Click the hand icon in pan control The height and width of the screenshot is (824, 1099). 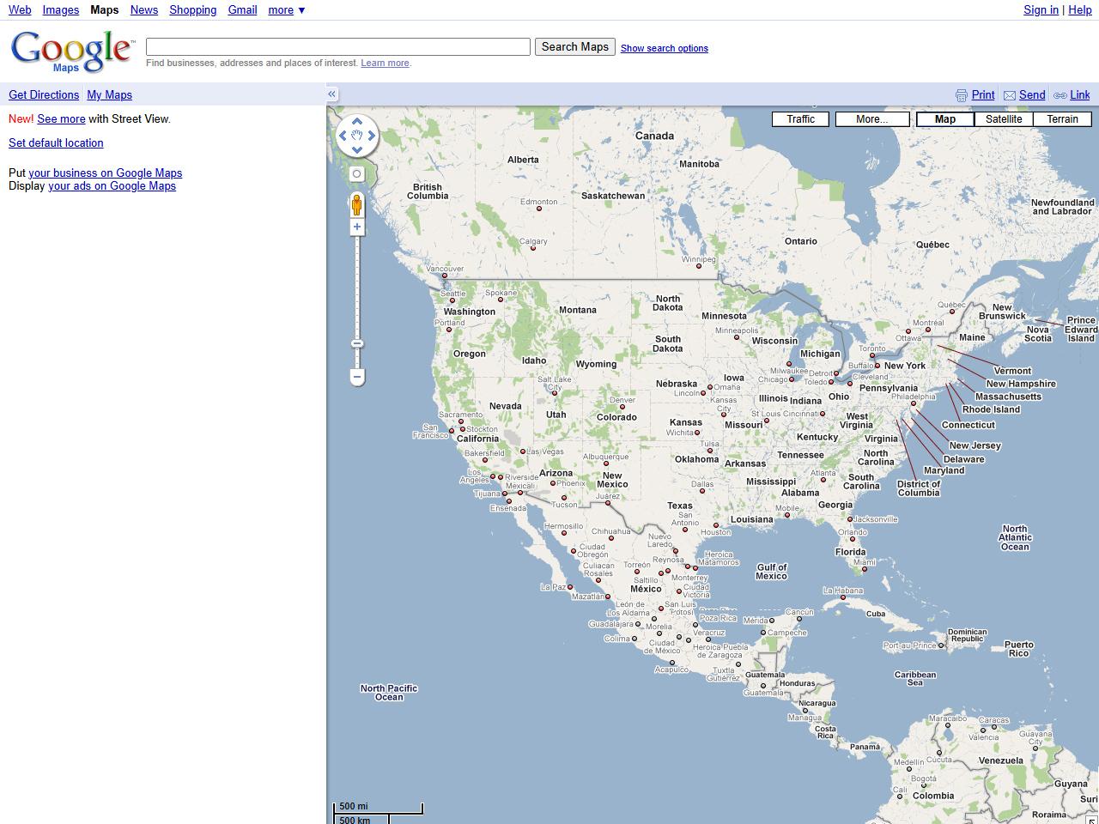pos(357,136)
